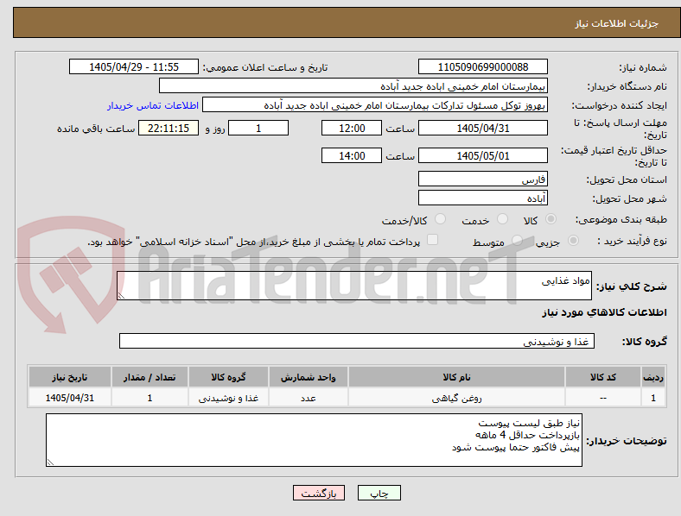Viewport: 681px width, 516px height.
Task: Click the request creator field بهروز توکل
Action: 375,105
